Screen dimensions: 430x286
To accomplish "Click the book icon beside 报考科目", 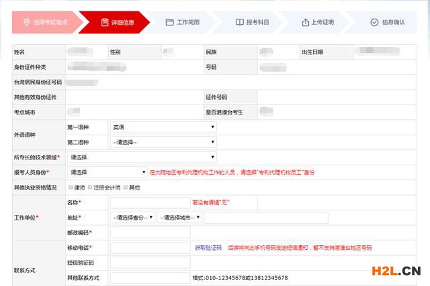I will click(240, 22).
